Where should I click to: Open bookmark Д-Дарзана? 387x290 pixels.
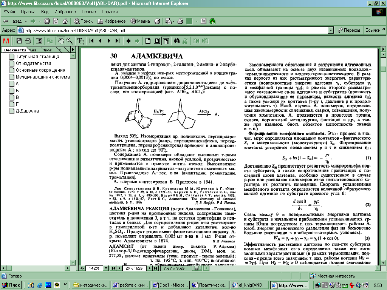click(x=27, y=111)
